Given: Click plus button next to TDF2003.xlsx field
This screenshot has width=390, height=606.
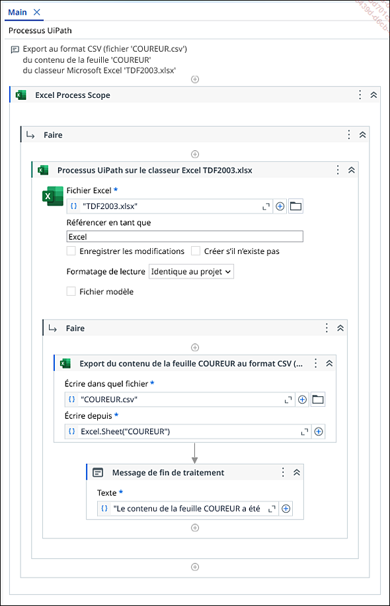Looking at the screenshot, I should click(280, 206).
